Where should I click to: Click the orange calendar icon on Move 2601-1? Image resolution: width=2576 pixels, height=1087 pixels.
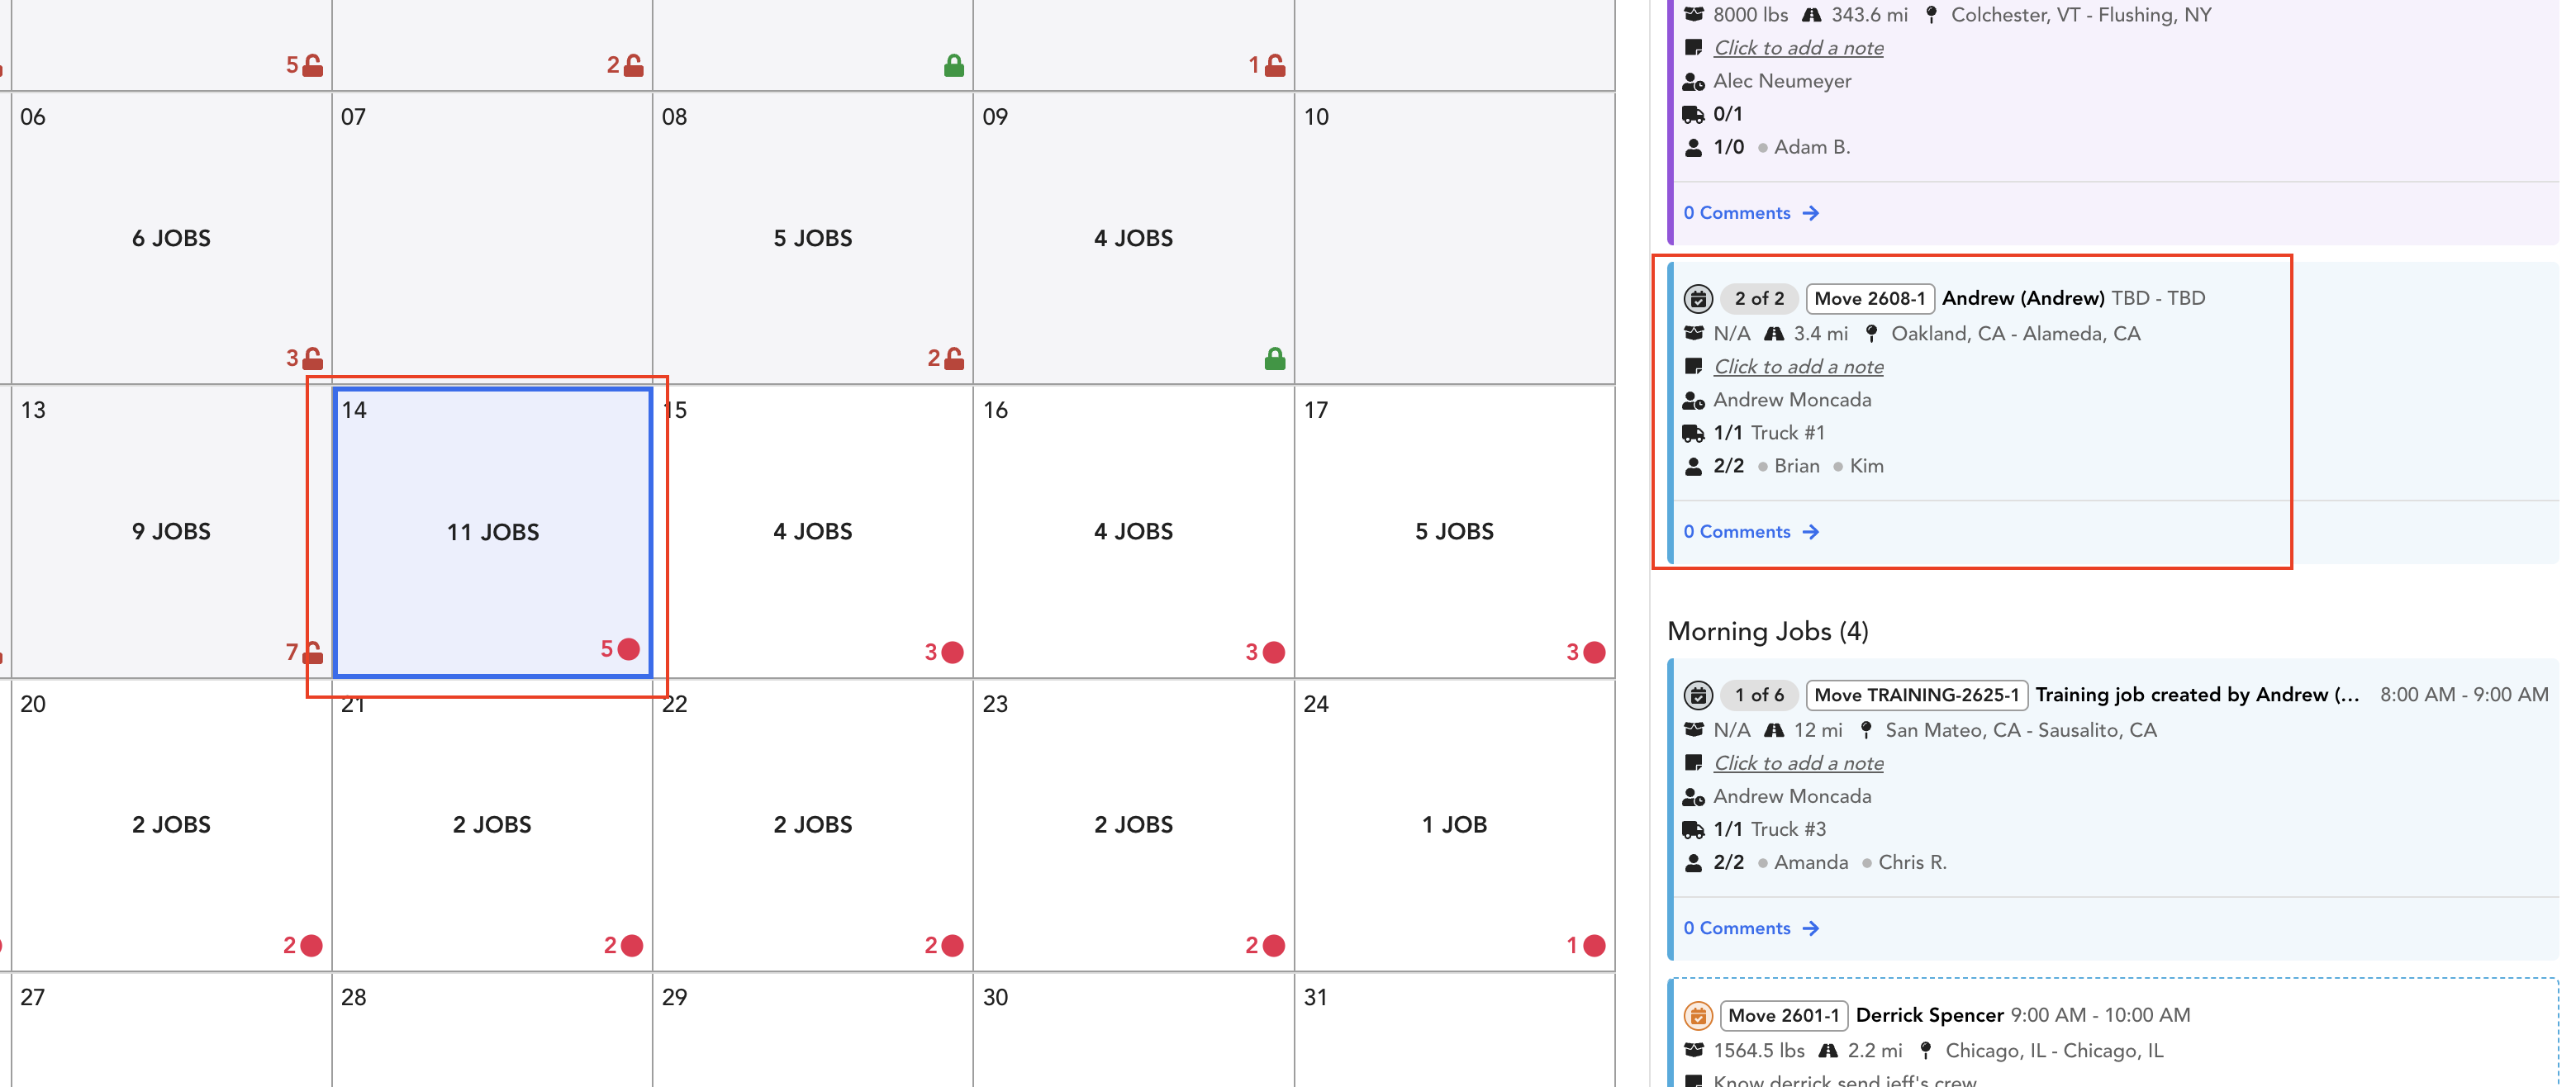coord(1698,1015)
